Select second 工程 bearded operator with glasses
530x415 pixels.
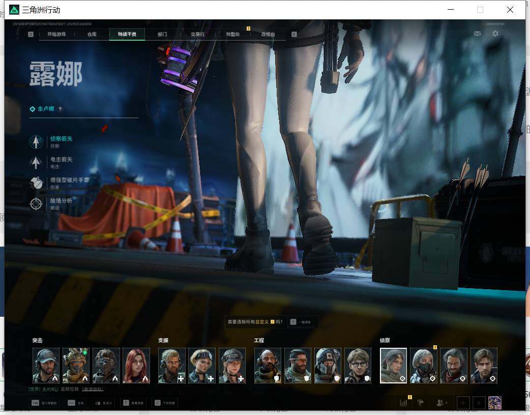point(298,366)
